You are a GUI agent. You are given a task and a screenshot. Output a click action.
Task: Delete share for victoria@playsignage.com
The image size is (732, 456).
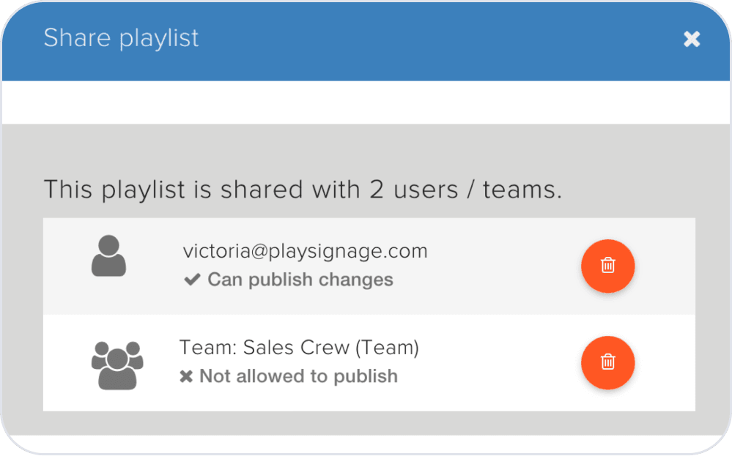click(x=607, y=266)
